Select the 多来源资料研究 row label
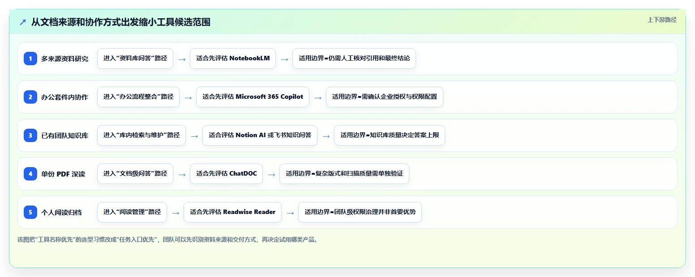Image resolution: width=695 pixels, height=277 pixels. point(65,59)
